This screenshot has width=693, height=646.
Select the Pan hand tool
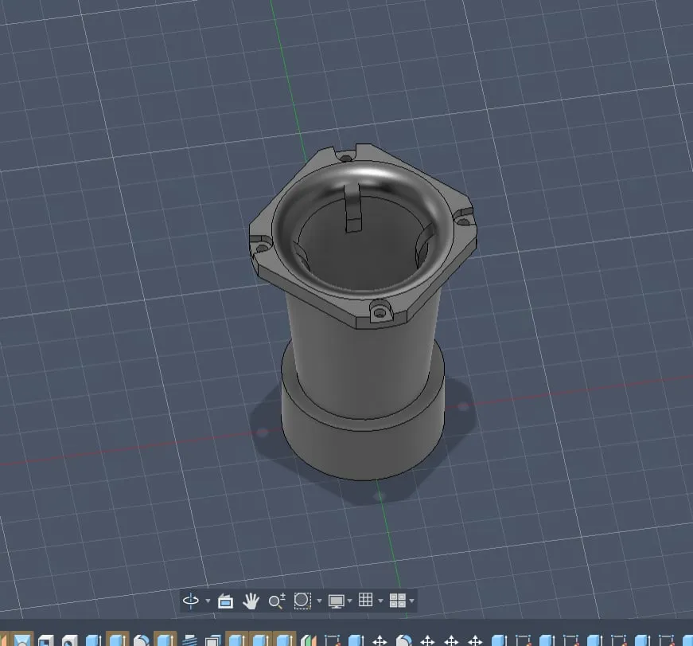tap(251, 601)
